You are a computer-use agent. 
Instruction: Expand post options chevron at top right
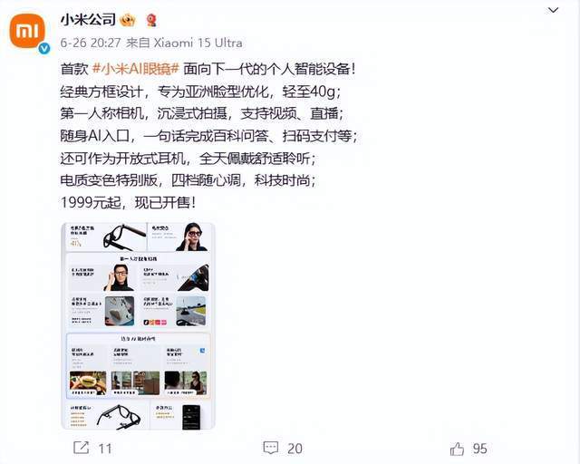click(553, 10)
